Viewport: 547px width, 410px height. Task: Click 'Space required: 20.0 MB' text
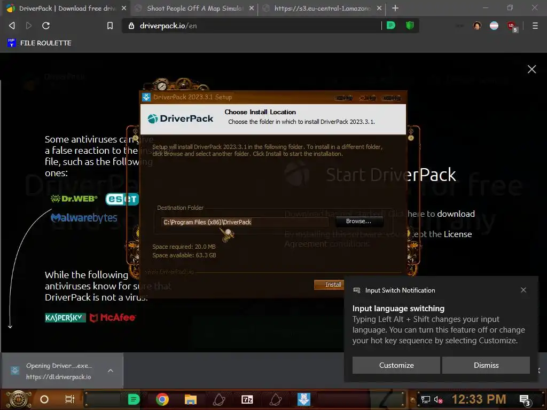[184, 247]
